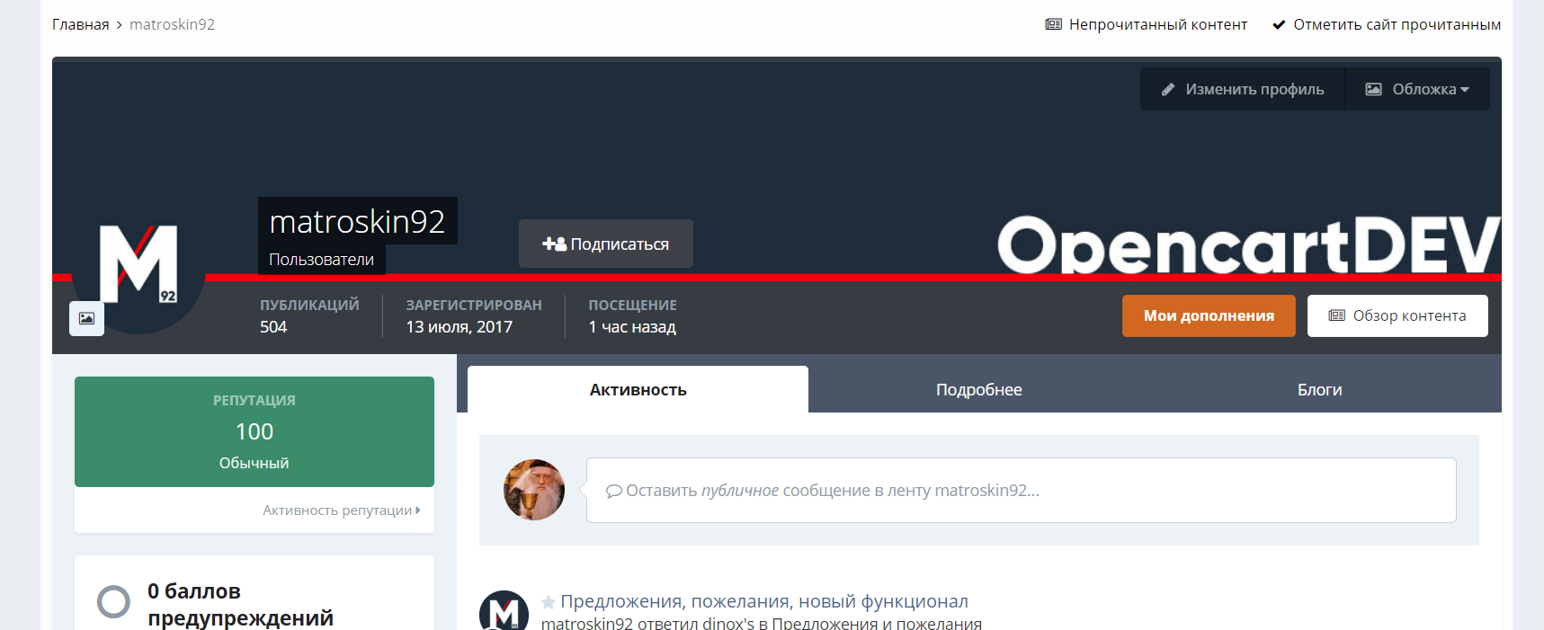Click the public status message input field
The width and height of the screenshot is (1544, 630).
1021,490
